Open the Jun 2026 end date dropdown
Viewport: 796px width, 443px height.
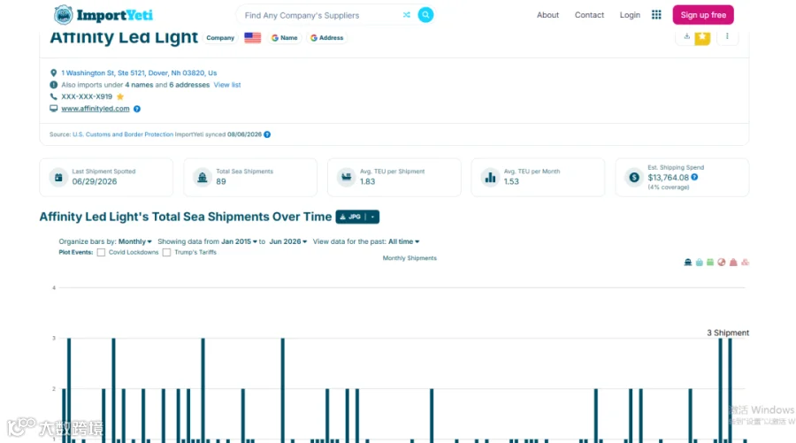[287, 241]
